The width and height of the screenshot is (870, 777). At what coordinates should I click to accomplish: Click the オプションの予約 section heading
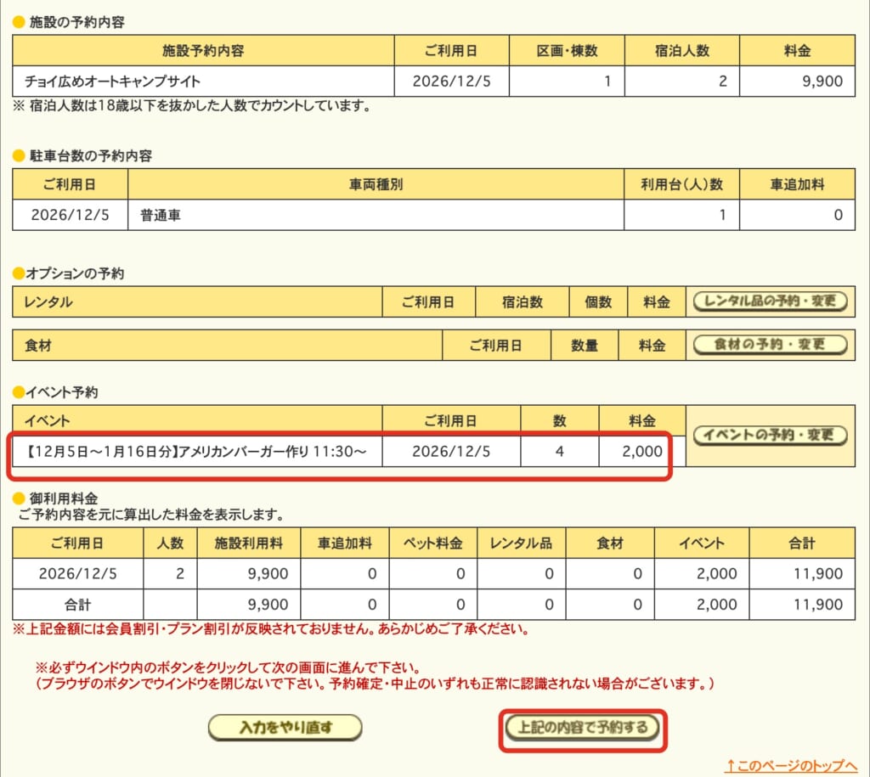[75, 273]
